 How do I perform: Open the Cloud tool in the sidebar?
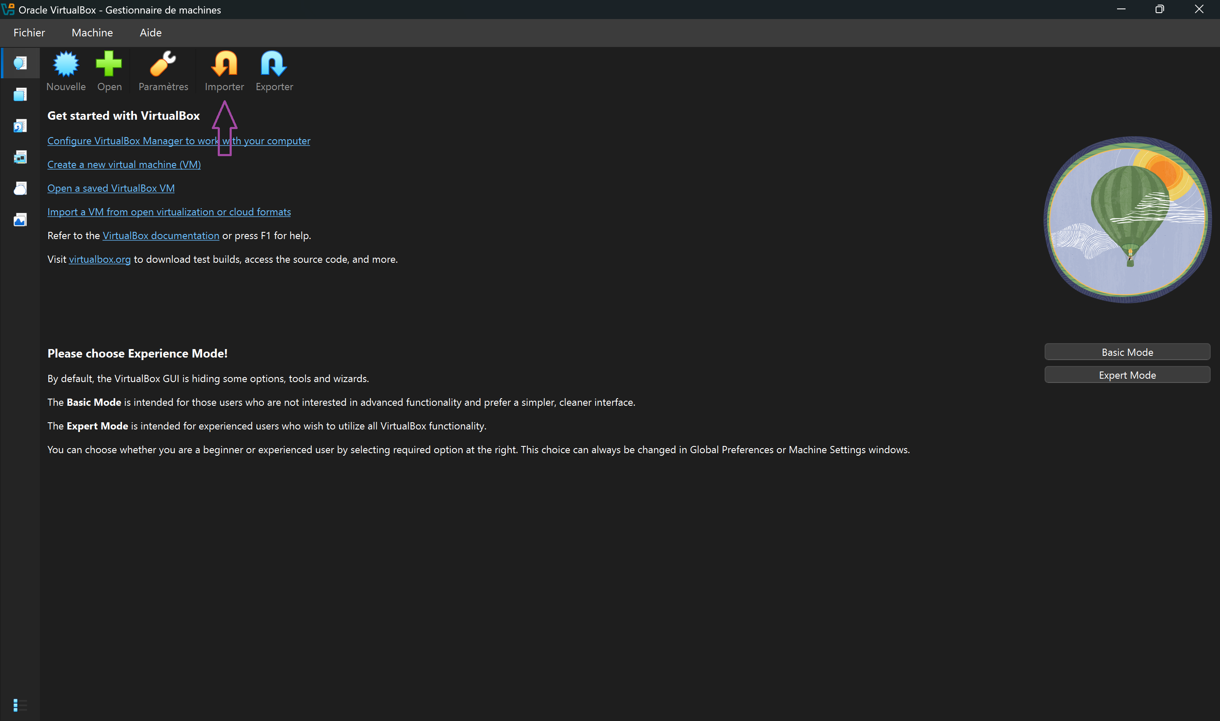(19, 188)
